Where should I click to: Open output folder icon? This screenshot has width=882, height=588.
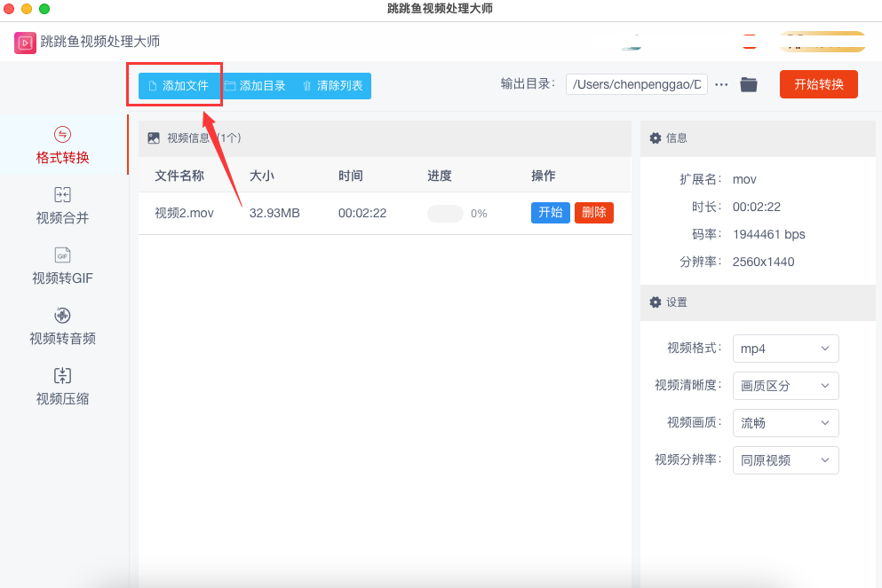coord(749,84)
